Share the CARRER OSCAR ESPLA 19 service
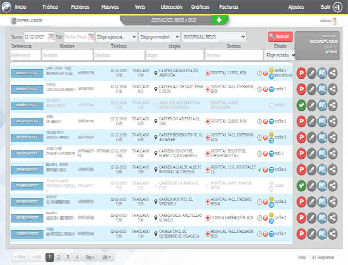The width and height of the screenshot is (348, 265). (332, 121)
